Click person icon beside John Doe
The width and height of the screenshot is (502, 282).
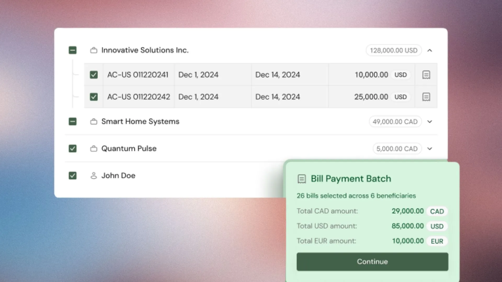pyautogui.click(x=94, y=176)
